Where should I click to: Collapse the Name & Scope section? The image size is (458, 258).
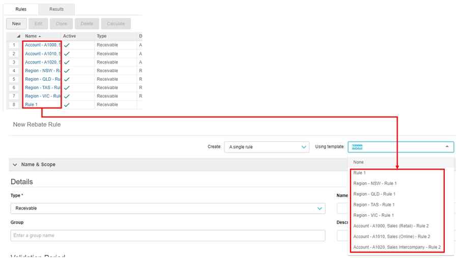[15, 165]
